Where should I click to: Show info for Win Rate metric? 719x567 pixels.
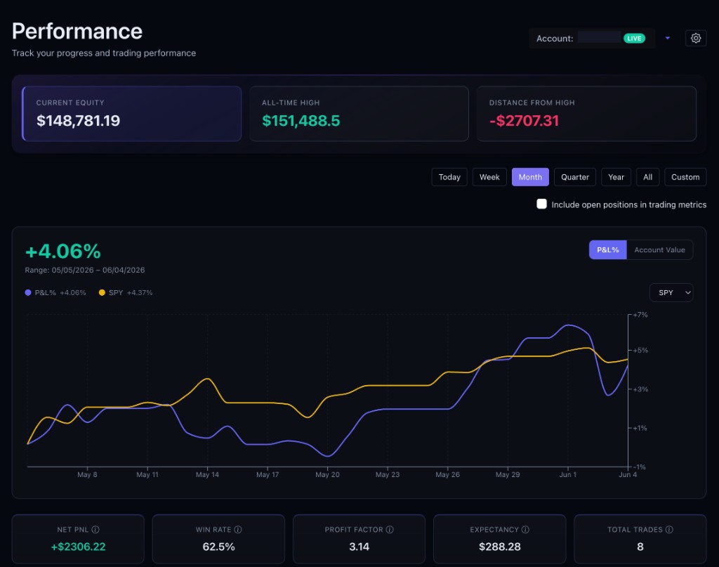(238, 529)
